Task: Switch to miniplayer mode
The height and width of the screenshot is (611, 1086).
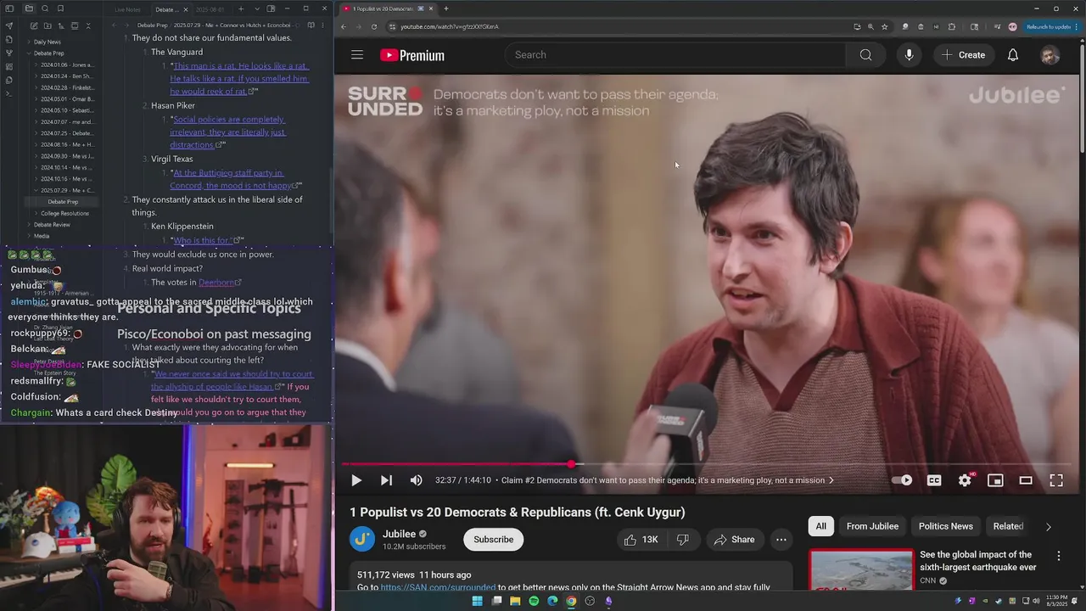Action: [x=995, y=480]
